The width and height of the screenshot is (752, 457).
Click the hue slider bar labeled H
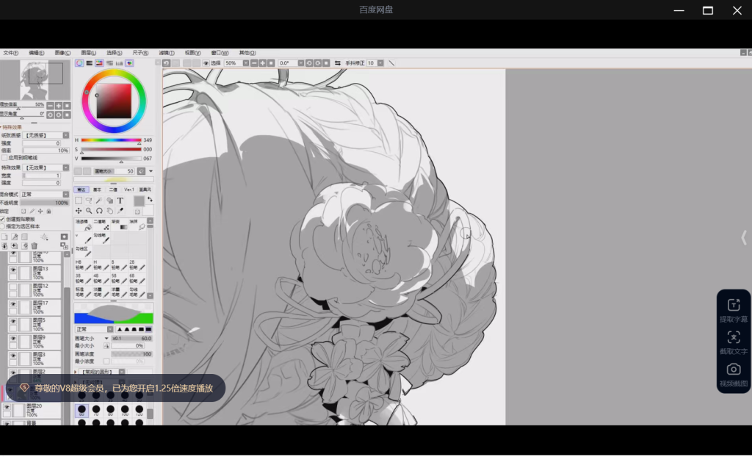coord(111,140)
